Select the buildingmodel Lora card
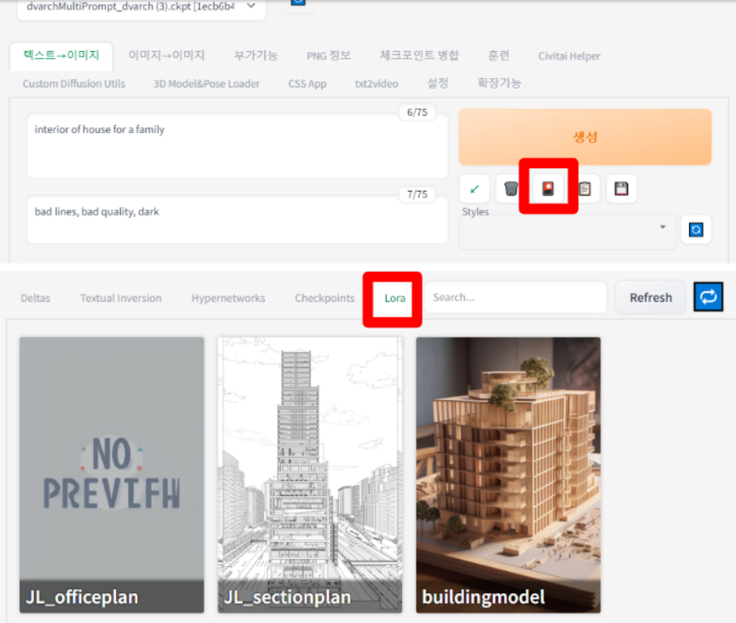736x623 pixels. click(x=508, y=474)
